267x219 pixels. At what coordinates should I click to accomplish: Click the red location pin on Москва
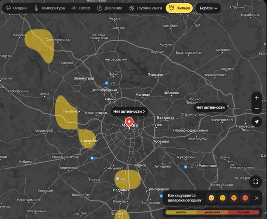(x=129, y=122)
